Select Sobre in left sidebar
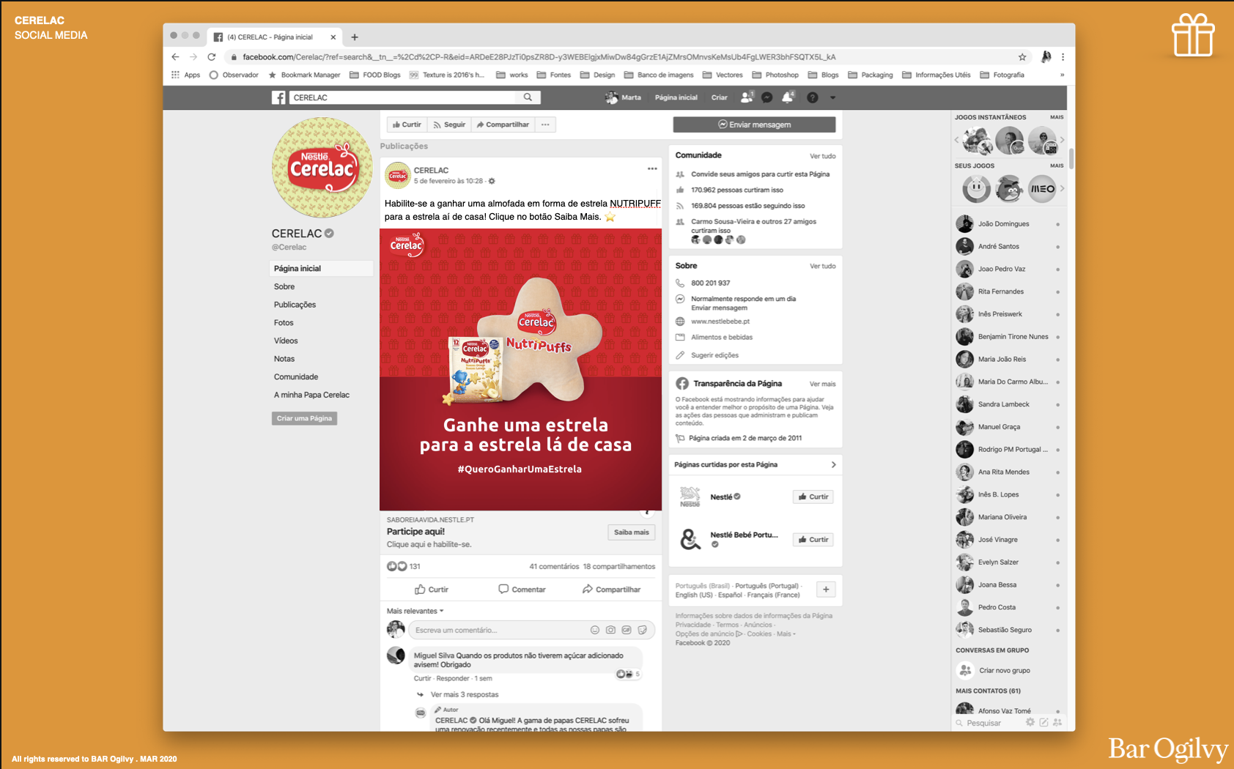 click(284, 286)
